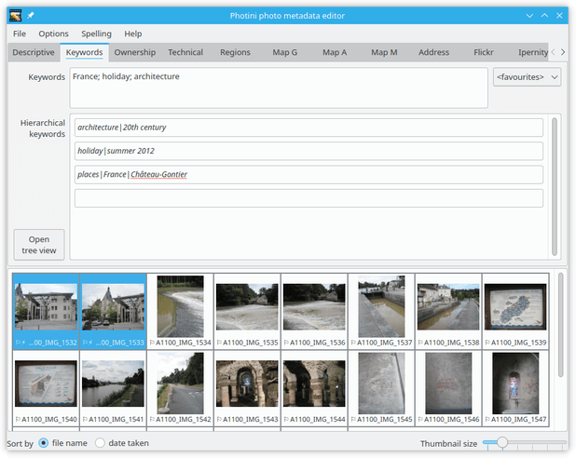Click the tab bar right scroll arrow

563,52
